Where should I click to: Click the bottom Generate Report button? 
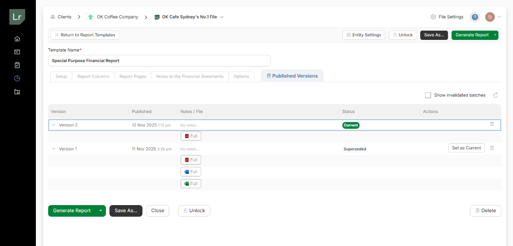[x=72, y=211]
